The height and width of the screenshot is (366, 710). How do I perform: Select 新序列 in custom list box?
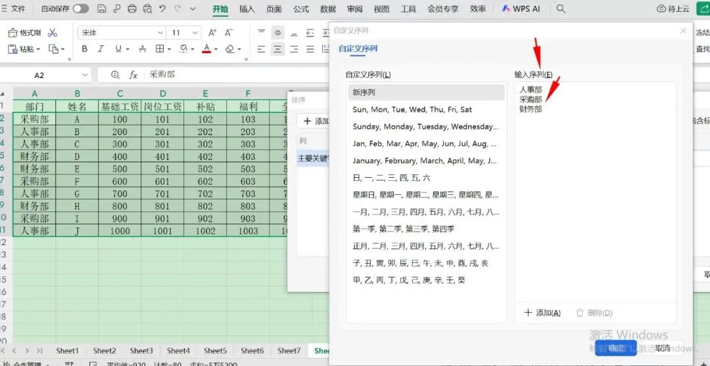426,92
